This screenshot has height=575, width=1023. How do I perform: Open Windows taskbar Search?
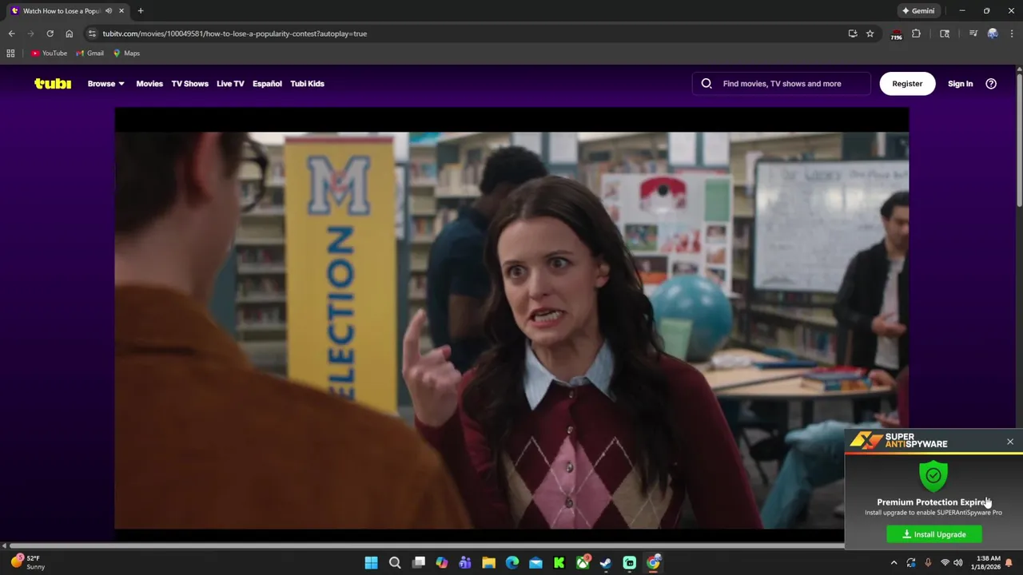[395, 563]
